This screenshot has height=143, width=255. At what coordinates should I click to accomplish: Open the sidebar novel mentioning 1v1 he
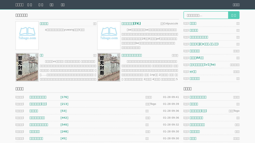click(202, 65)
